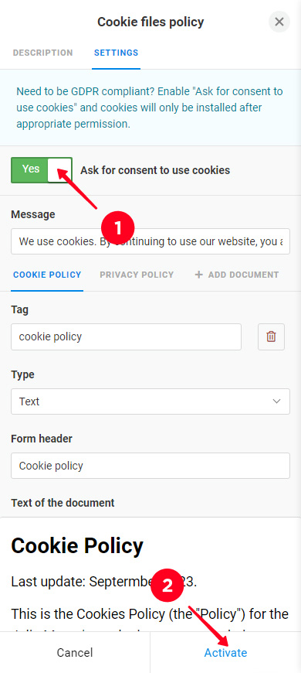Open the Type dropdown showing Text

point(150,401)
